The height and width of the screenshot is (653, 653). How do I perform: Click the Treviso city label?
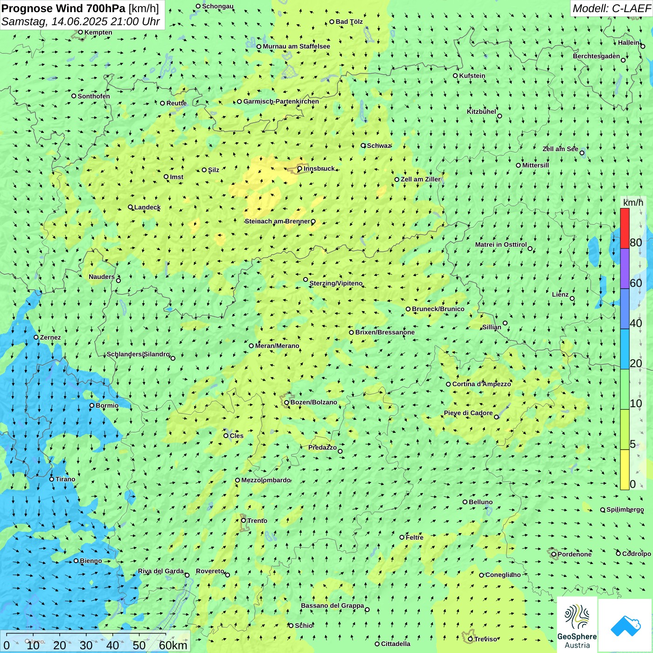486,639
